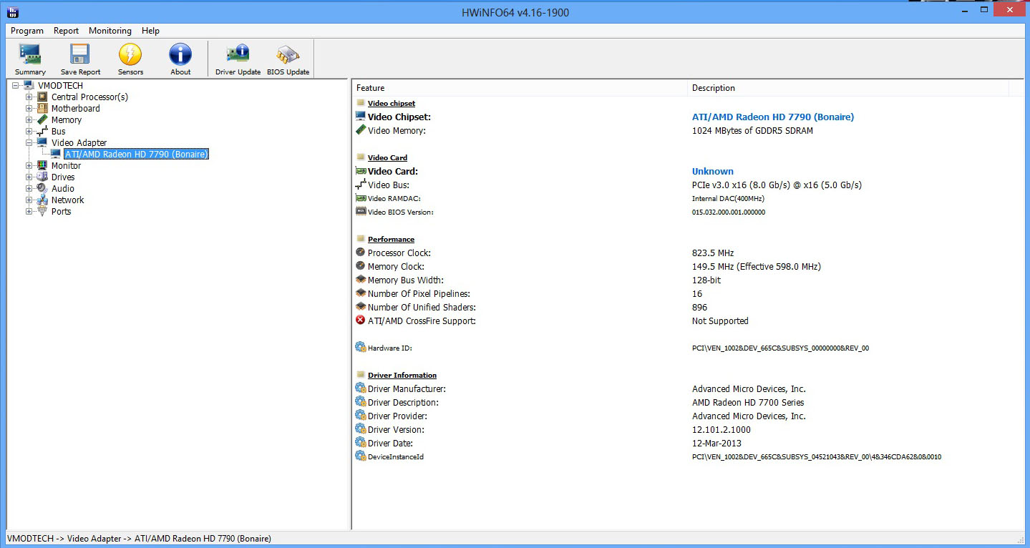Select the Video Bus row
This screenshot has height=548, width=1030.
pos(687,185)
